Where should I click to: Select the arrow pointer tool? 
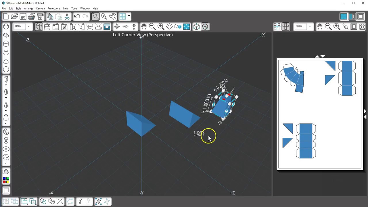(x=95, y=16)
